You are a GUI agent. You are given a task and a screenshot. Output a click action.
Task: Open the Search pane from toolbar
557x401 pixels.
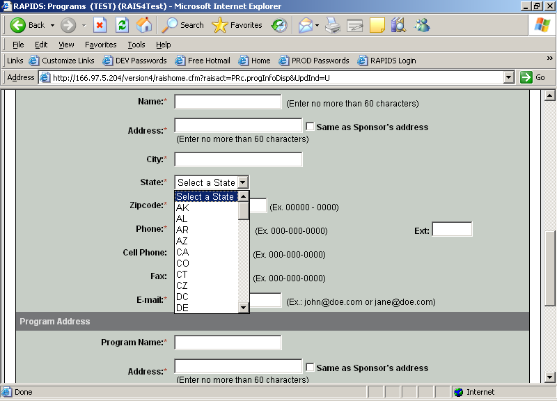(x=183, y=25)
